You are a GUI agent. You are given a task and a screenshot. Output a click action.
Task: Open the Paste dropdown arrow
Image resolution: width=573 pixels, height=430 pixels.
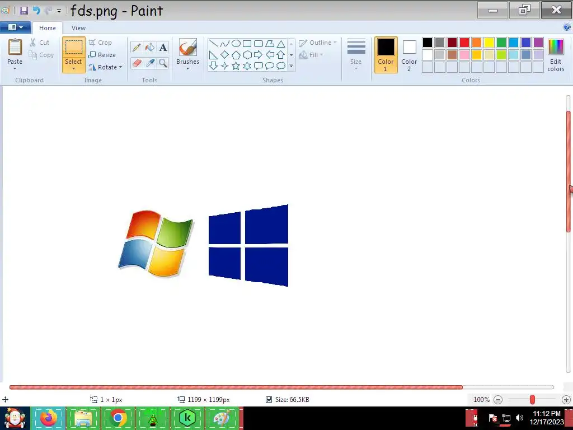(15, 69)
